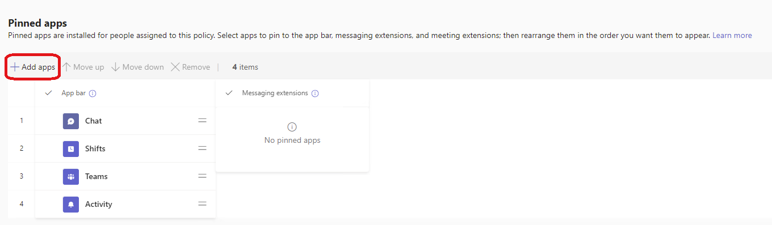This screenshot has height=225, width=772.
Task: Click the Chat app icon
Action: tap(71, 121)
